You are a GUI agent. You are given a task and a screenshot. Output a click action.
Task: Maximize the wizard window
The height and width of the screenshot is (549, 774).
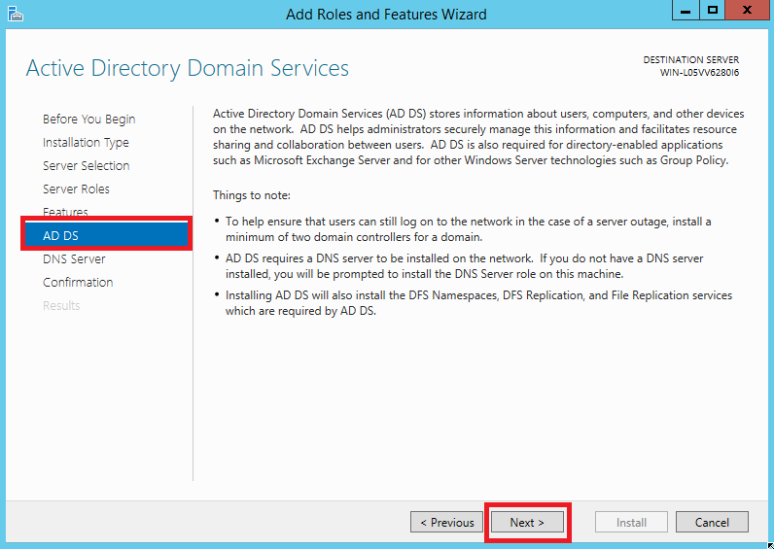pyautogui.click(x=713, y=11)
